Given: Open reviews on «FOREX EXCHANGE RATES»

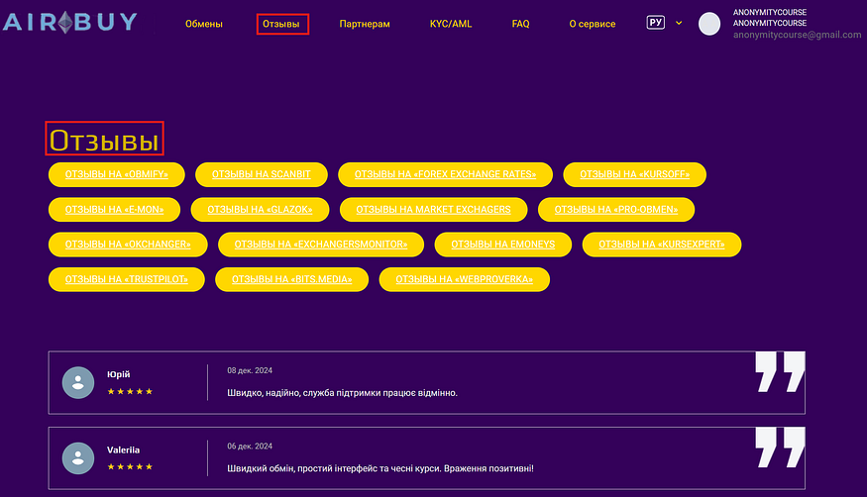Looking at the screenshot, I should pos(445,174).
